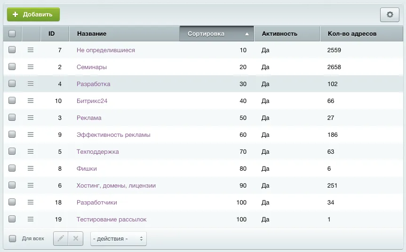The width and height of the screenshot is (406, 252).
Task: Select checkbox for Не определившиеся row
Action: pyautogui.click(x=12, y=50)
